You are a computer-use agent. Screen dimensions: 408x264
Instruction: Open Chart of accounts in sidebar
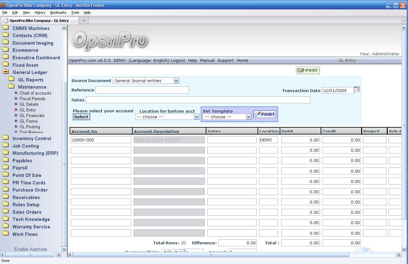click(x=35, y=93)
